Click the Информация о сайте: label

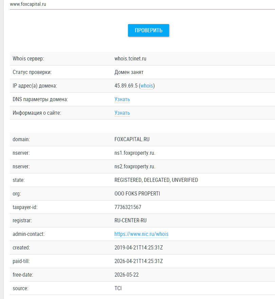37,113
